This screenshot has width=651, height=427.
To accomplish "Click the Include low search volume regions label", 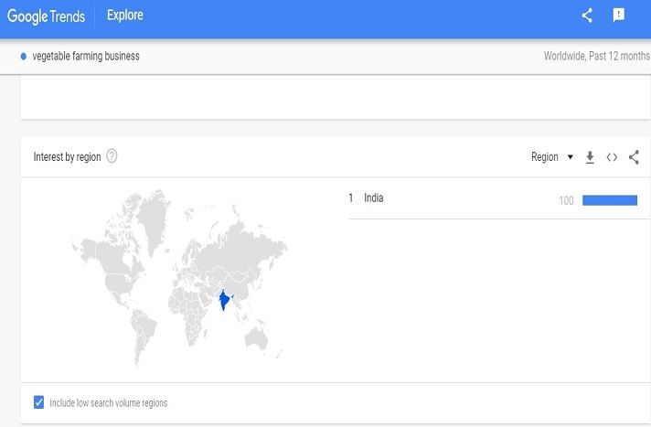I will 108,403.
